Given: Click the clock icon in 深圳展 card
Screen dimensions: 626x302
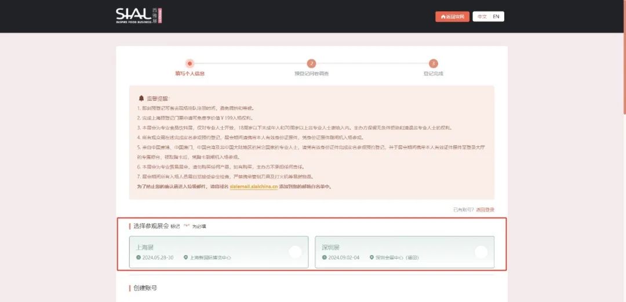Looking at the screenshot, I should 324,257.
